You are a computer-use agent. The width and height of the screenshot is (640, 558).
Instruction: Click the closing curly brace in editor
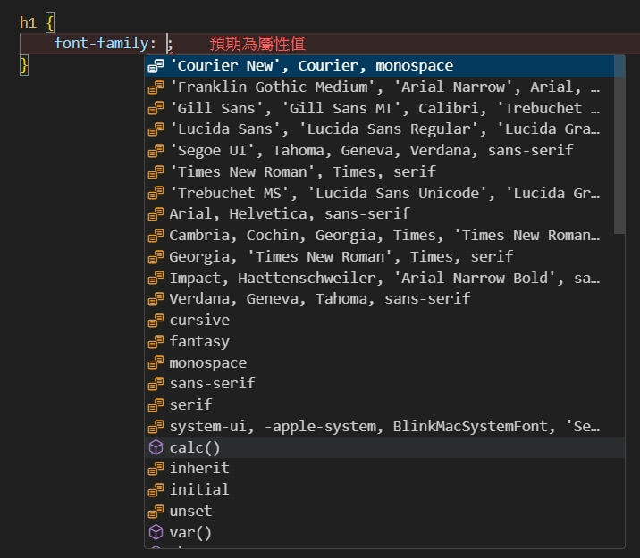click(24, 65)
